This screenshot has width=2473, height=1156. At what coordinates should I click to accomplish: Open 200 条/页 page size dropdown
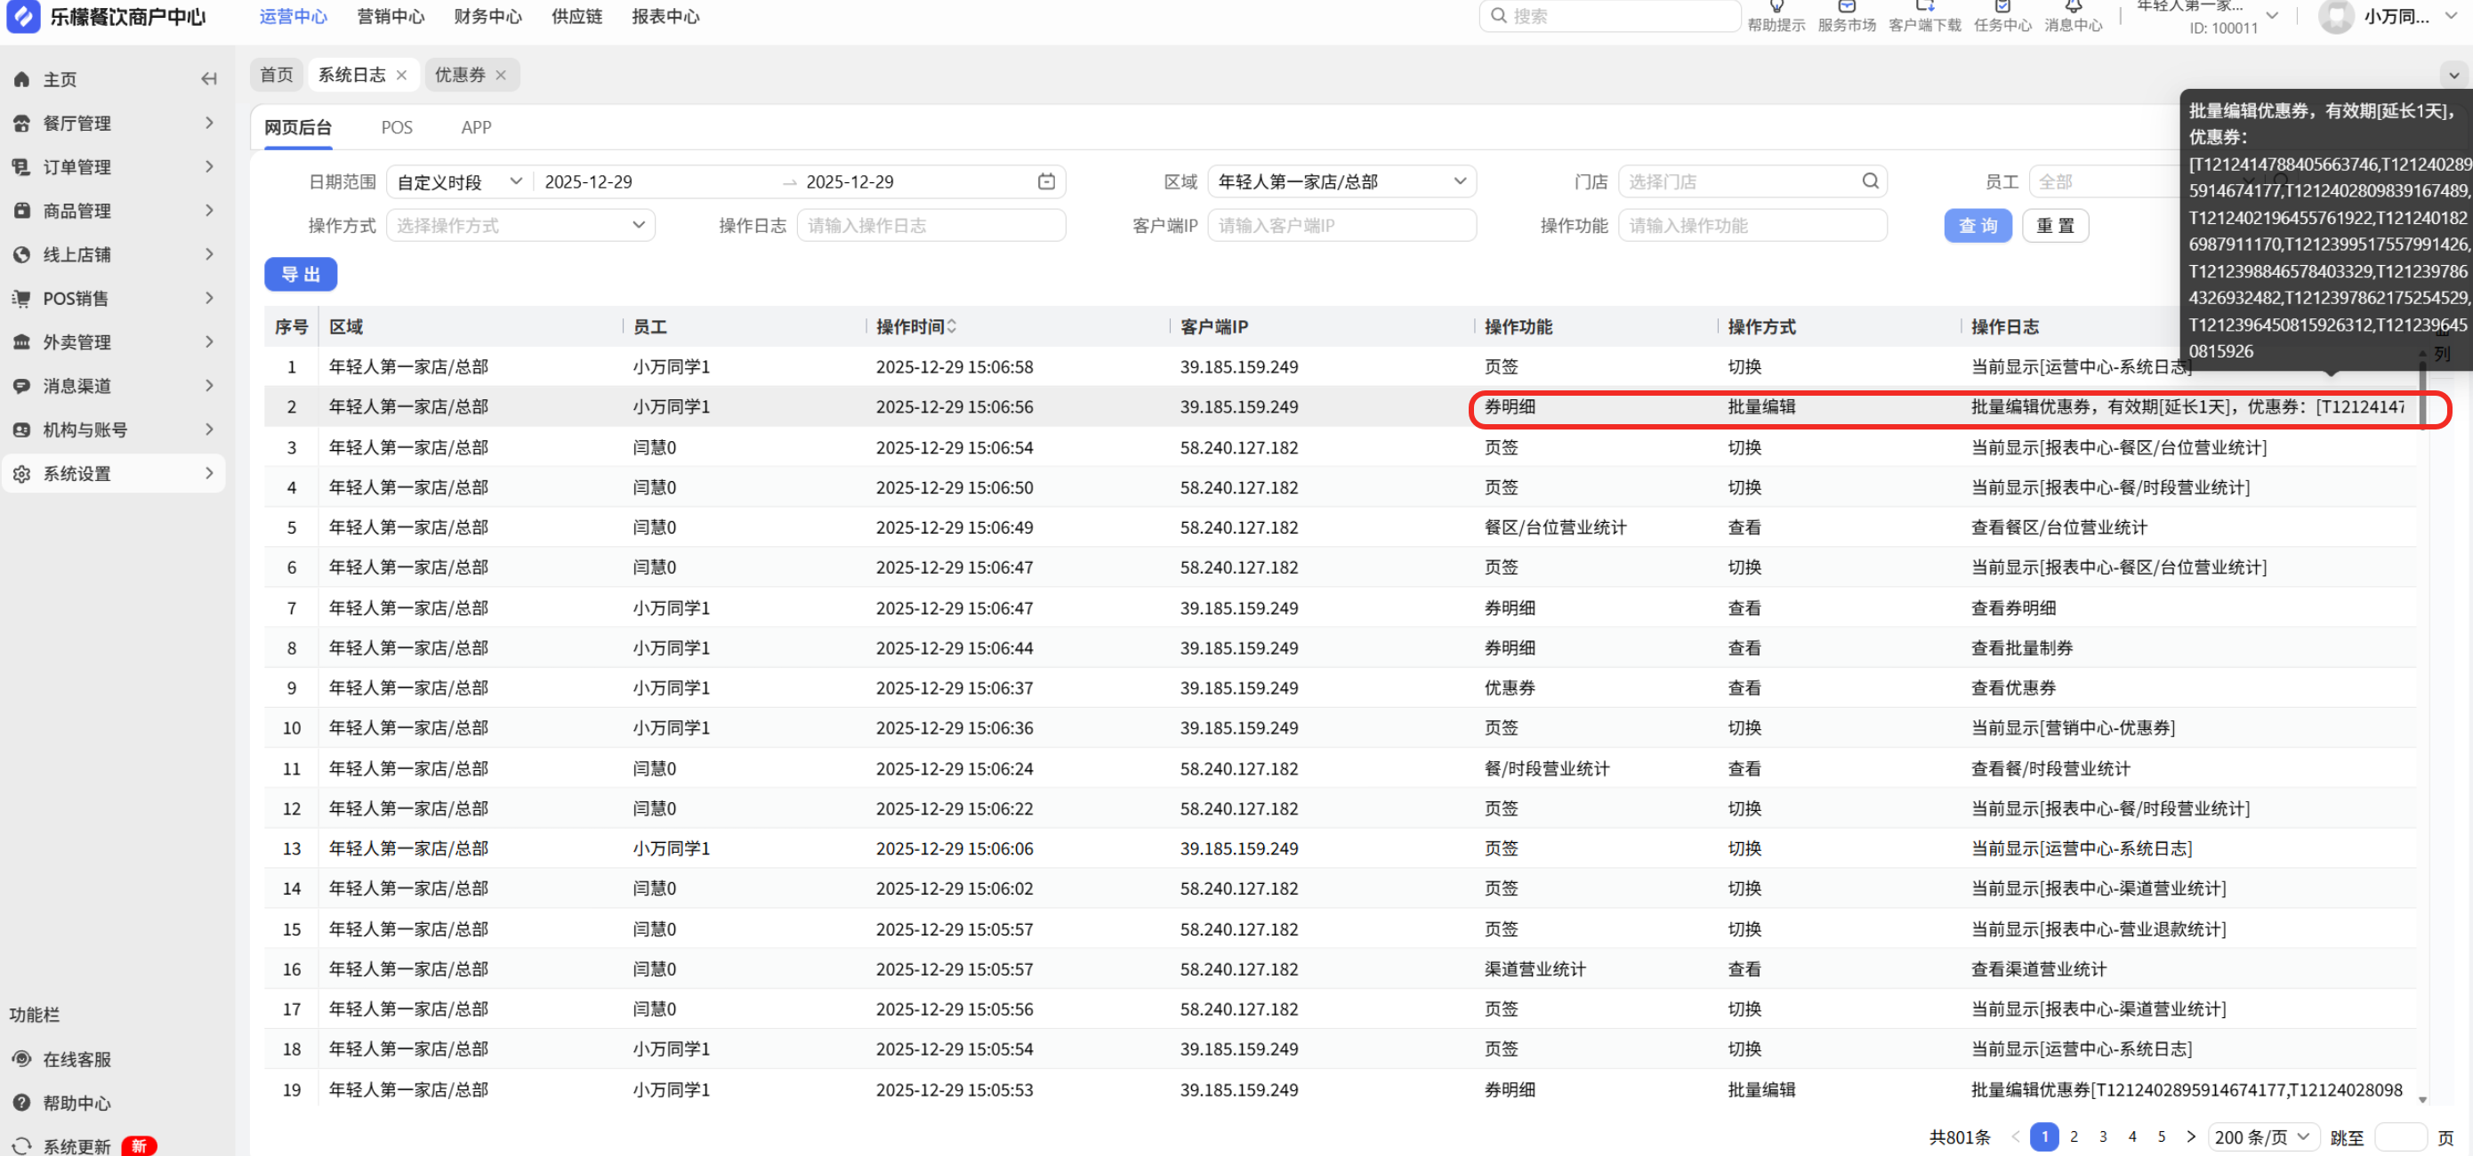point(2263,1136)
